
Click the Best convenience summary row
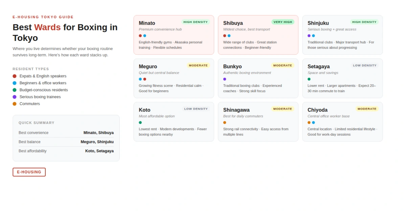point(66,133)
